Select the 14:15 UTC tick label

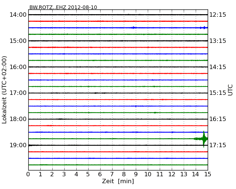coord(218,67)
